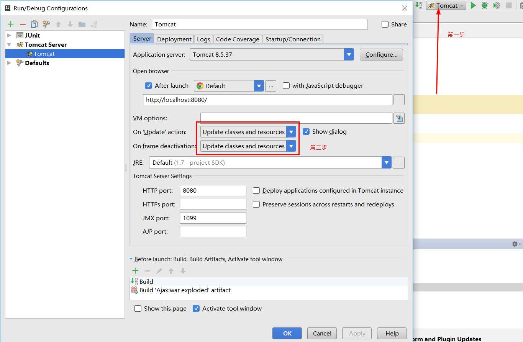
Task: Enable with JavaScript debugger option
Action: tap(286, 86)
